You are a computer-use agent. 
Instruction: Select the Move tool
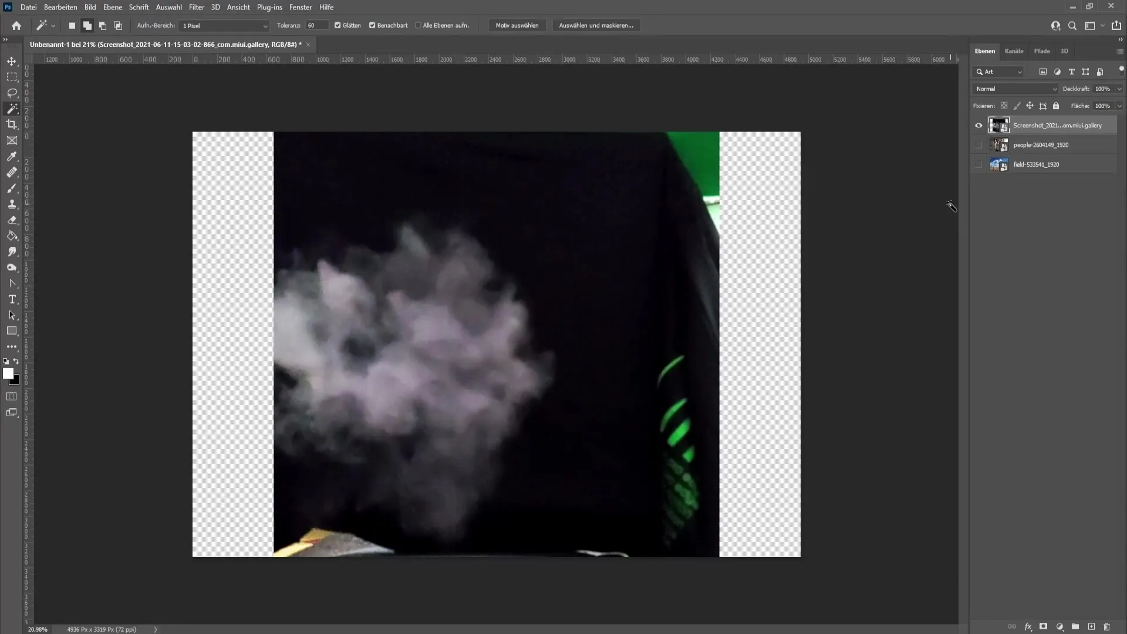[x=12, y=60]
